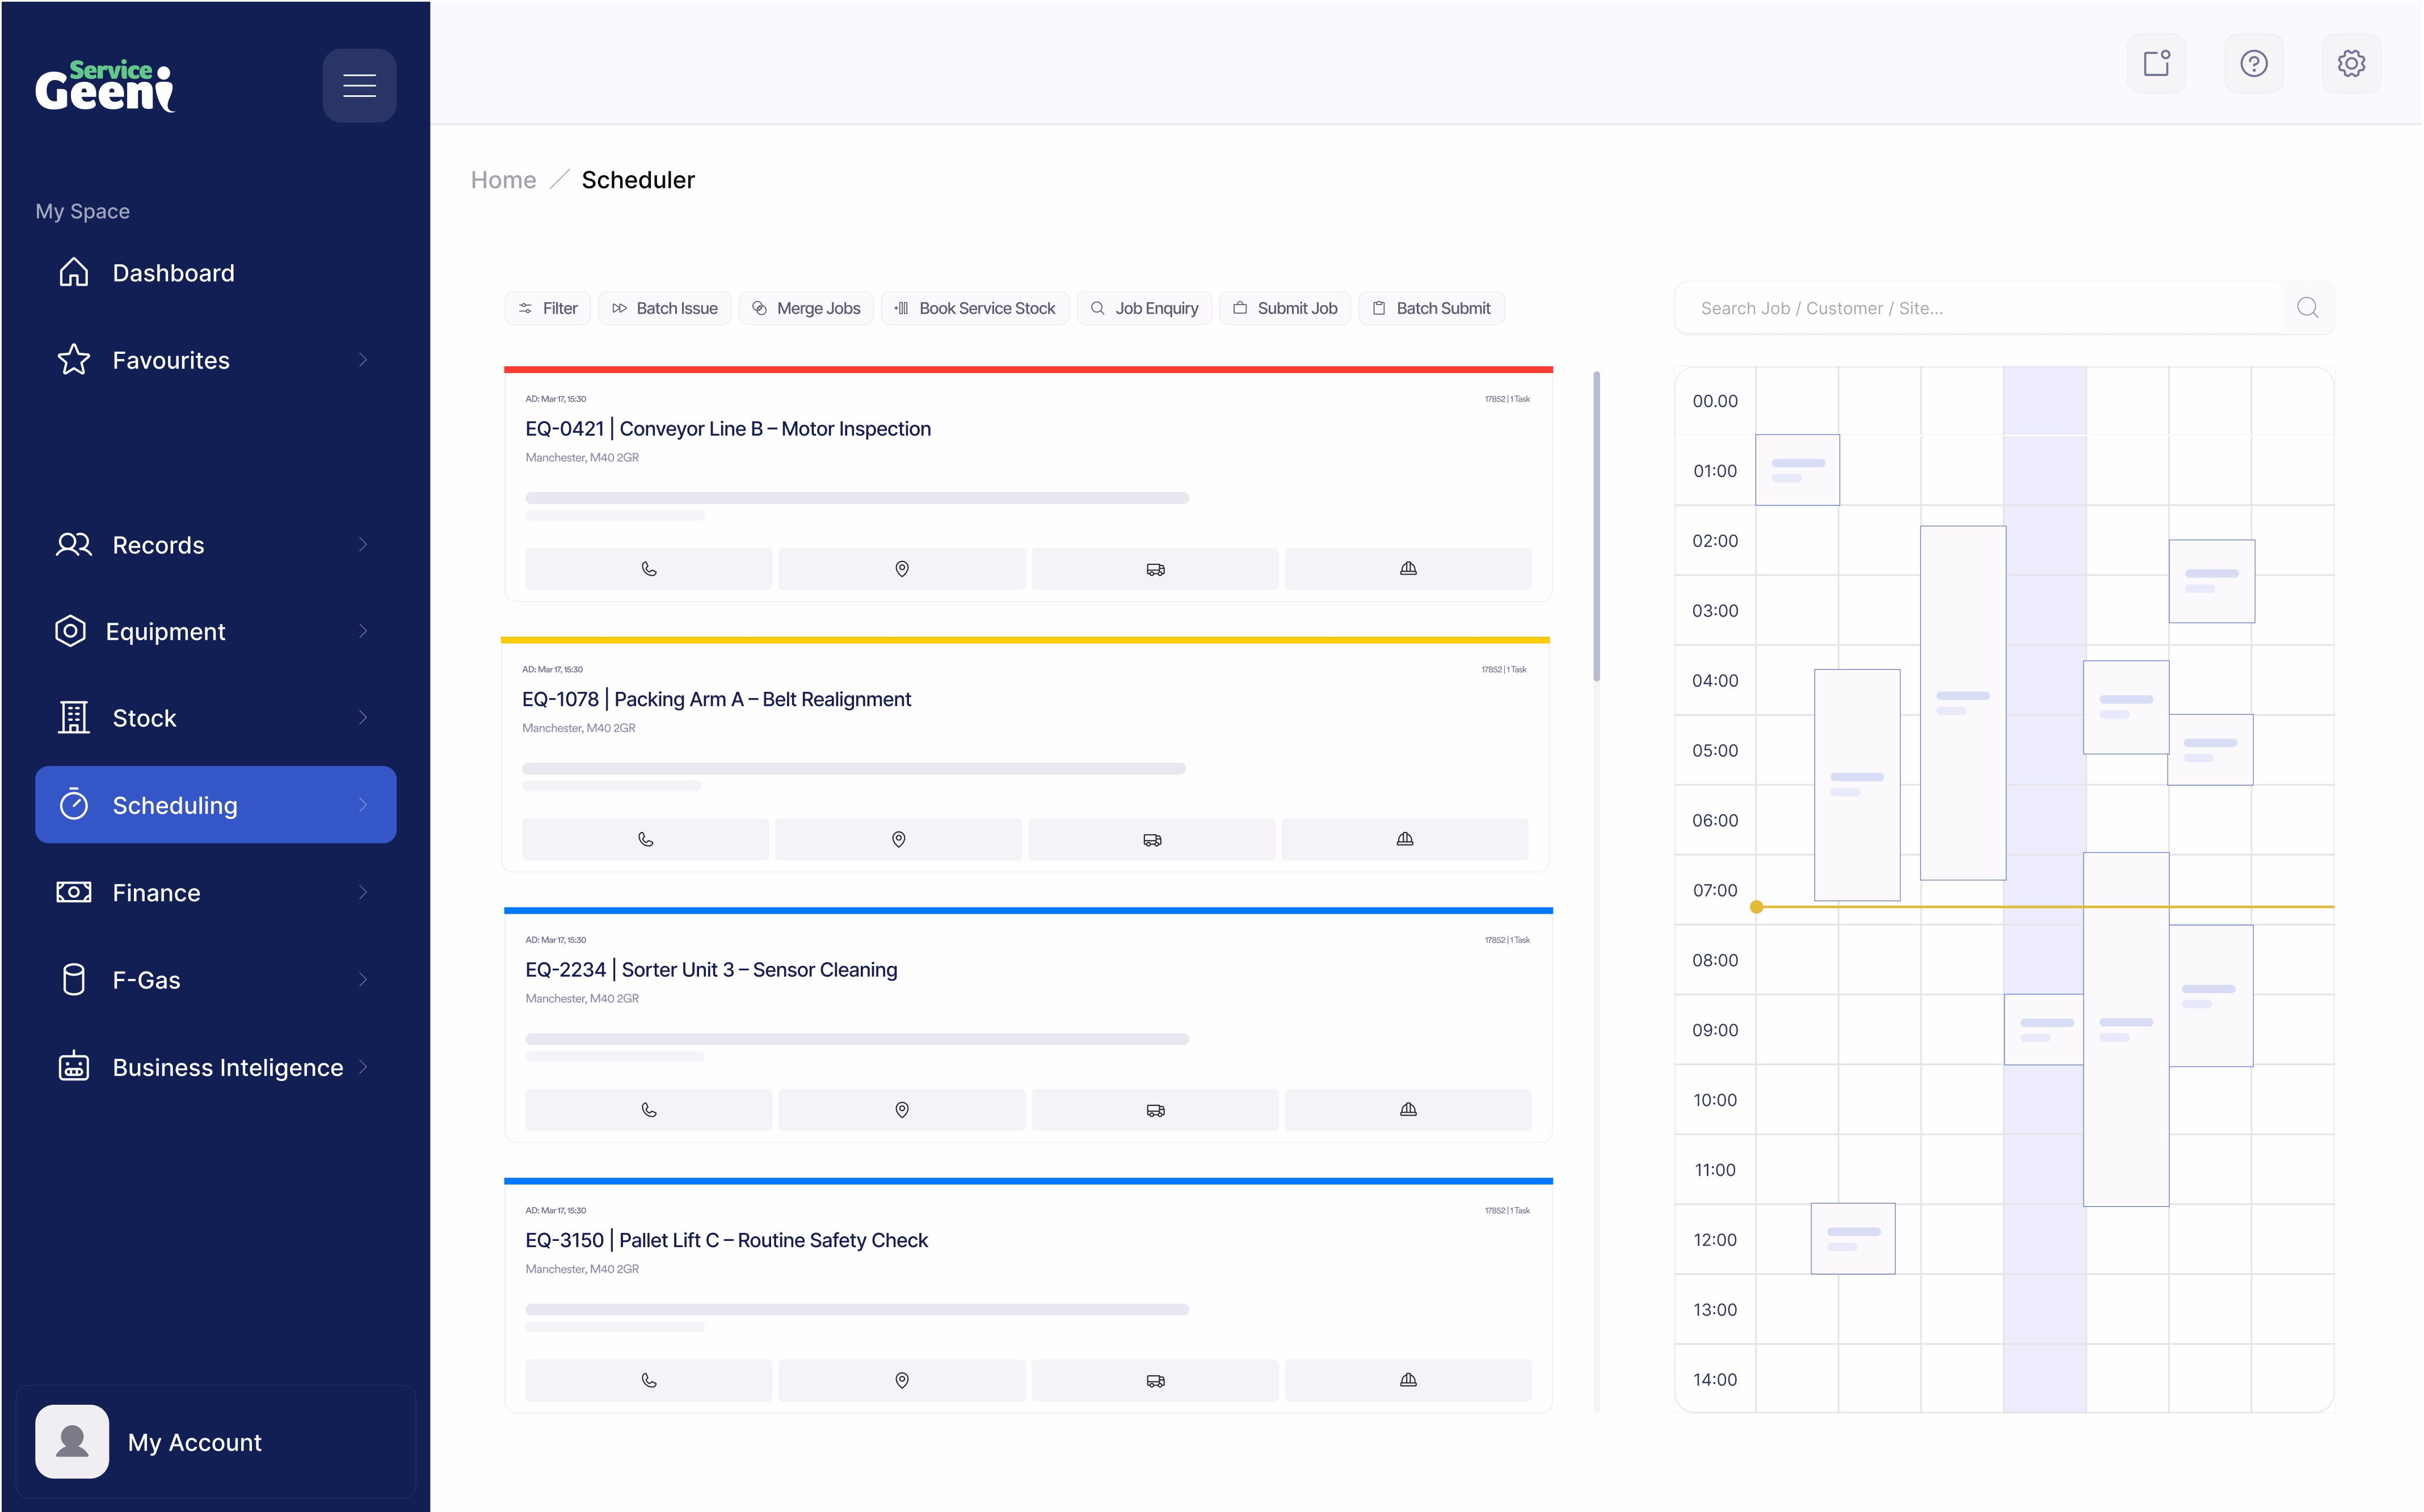Click hard hat icon on EQ-3150 card

1408,1380
